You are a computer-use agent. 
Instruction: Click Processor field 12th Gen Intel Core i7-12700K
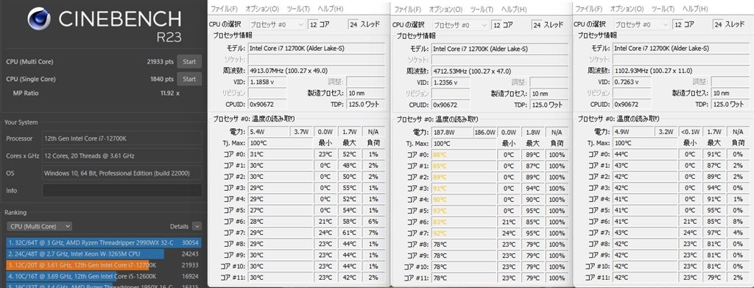(122, 138)
